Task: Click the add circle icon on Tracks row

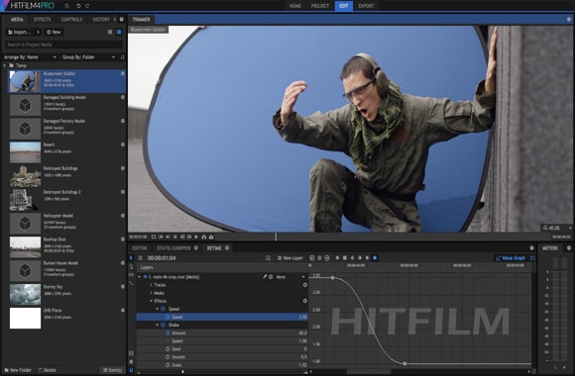Action: [304, 285]
